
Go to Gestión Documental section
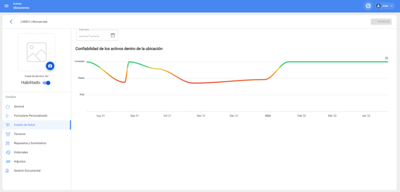click(x=27, y=171)
